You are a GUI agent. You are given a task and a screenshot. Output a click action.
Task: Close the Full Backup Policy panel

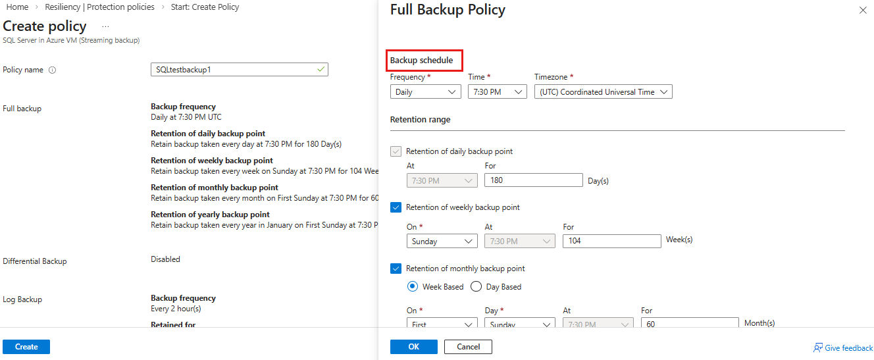click(x=863, y=11)
